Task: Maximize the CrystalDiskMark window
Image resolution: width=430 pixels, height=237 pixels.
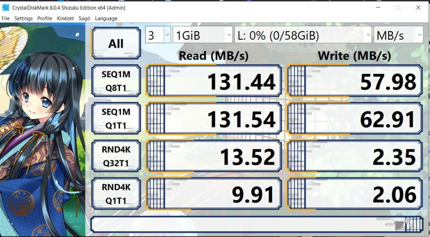Action: (398, 8)
